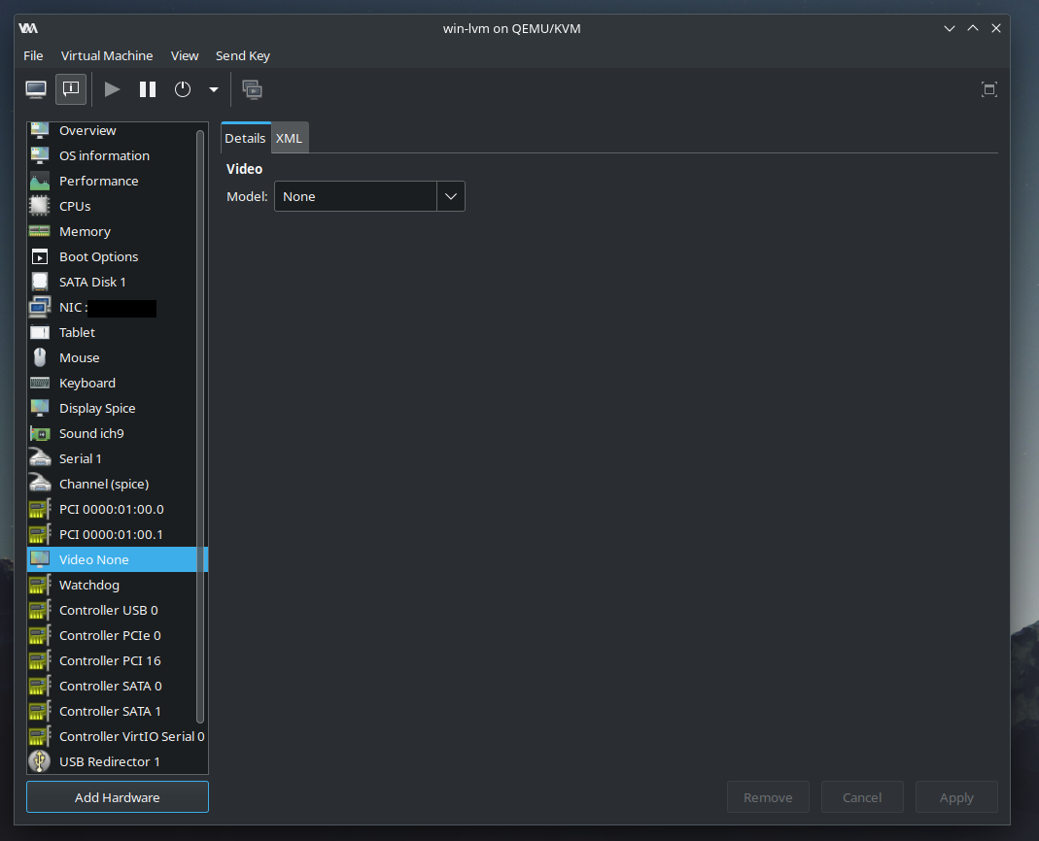The width and height of the screenshot is (1039, 841).
Task: Click the Serial 1 connector icon
Action: (40, 458)
